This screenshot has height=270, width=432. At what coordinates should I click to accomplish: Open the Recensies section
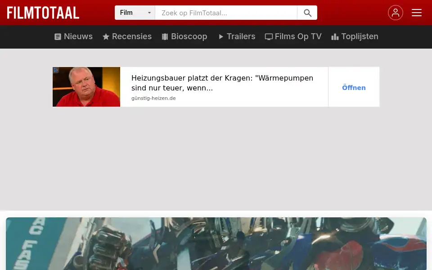tap(127, 36)
